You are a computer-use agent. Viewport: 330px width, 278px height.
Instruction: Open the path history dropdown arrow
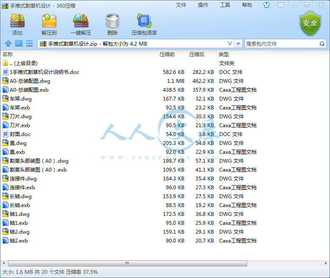[x=239, y=44]
